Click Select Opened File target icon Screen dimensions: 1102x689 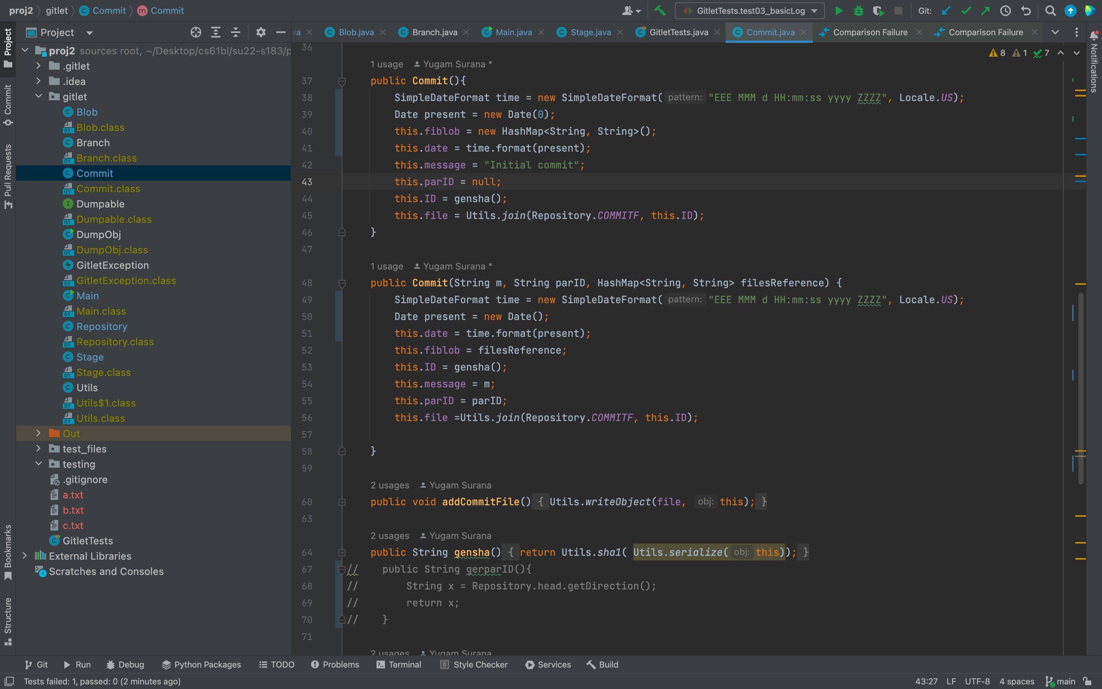[x=196, y=33]
